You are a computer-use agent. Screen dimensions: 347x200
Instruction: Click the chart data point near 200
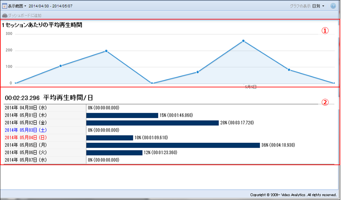(106, 51)
